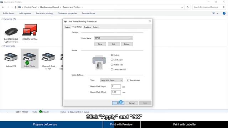Select Landscape 180 rotation

112,70
